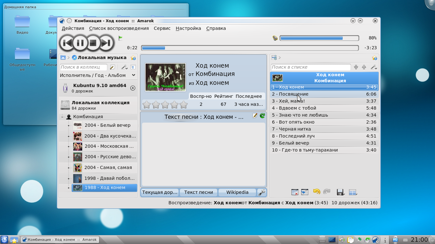The width and height of the screenshot is (435, 244).
Task: Expand the 2004 - Белый вечер album
Action: click(x=68, y=125)
